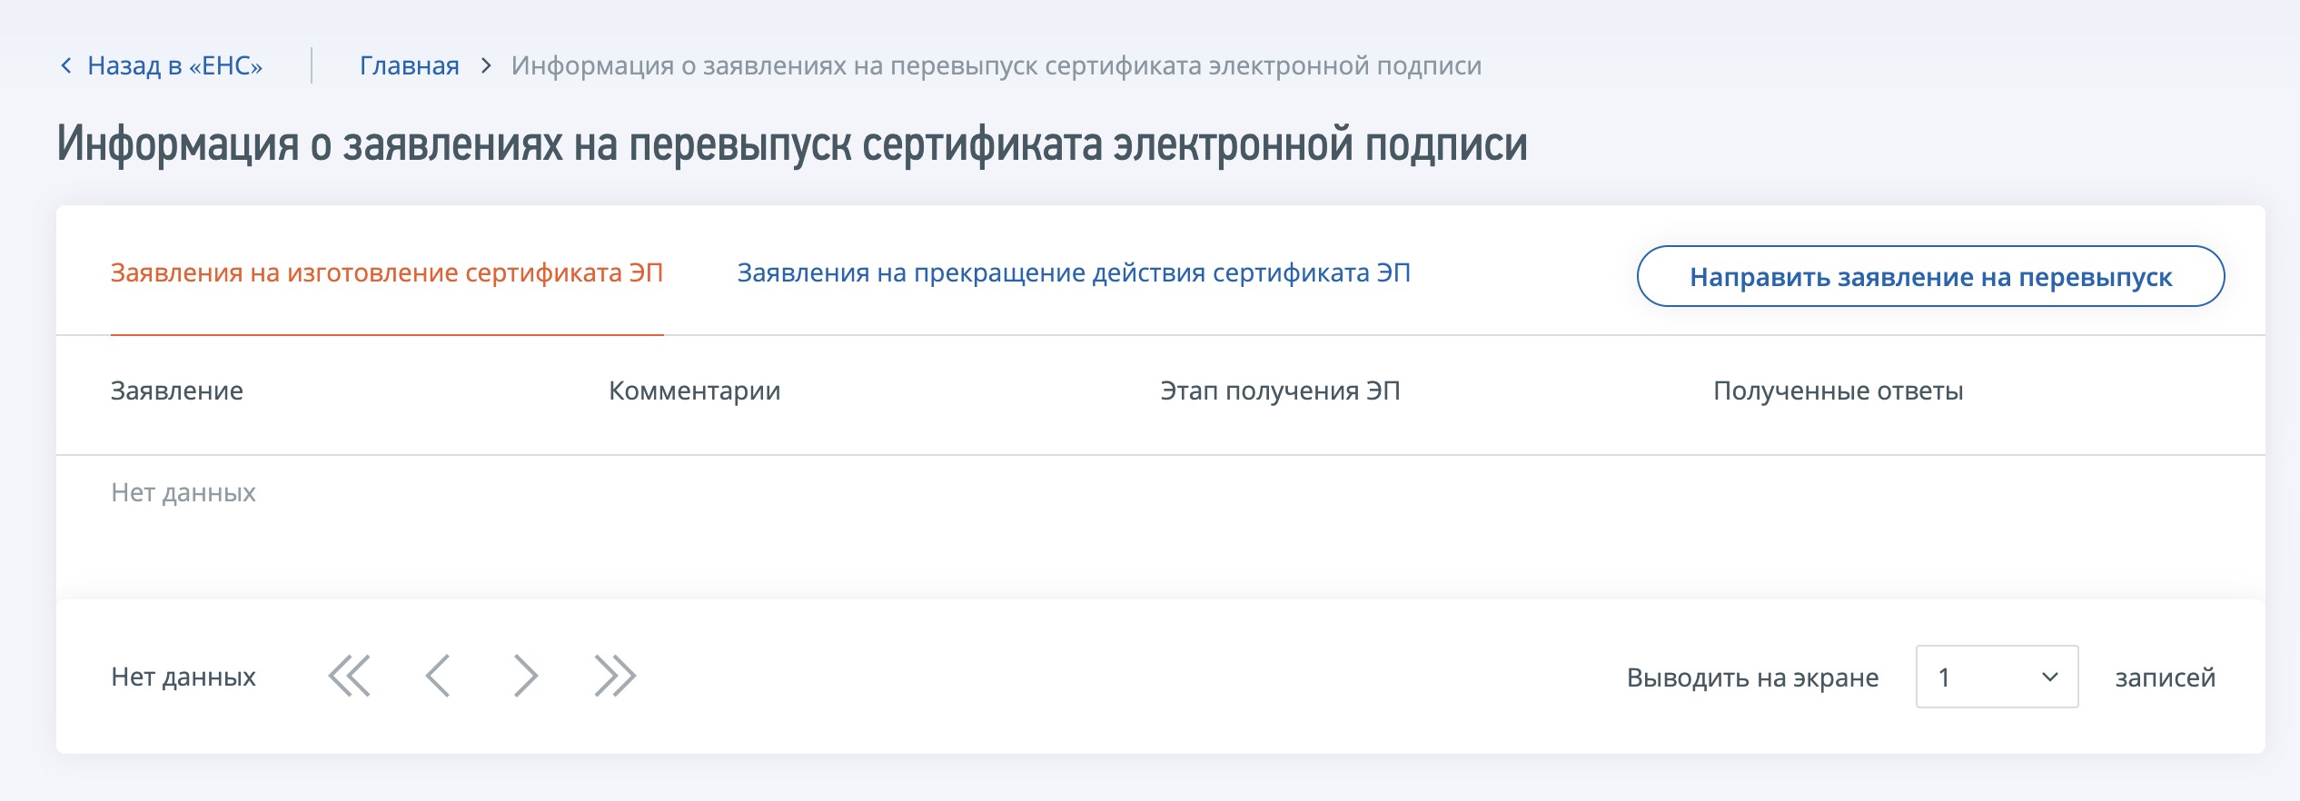
Task: Expand the records-per-page dropdown showing 1
Action: 1996,677
